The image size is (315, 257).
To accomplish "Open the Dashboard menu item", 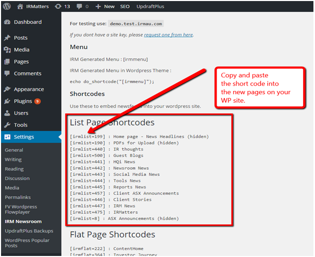I will 28,22.
